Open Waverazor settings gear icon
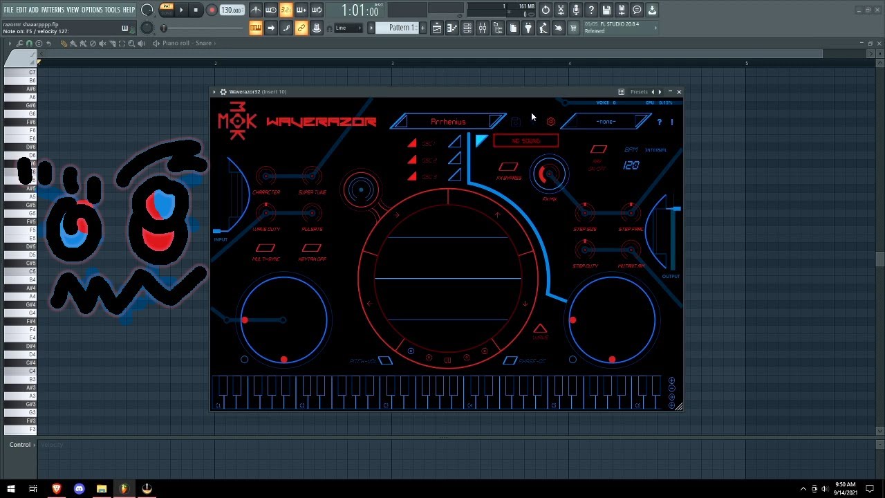The width and height of the screenshot is (885, 498). tap(550, 122)
